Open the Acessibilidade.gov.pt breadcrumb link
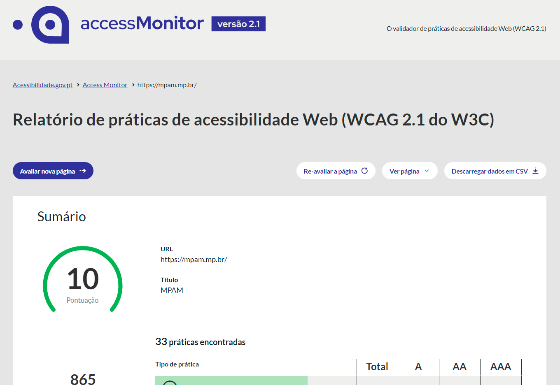The image size is (560, 385). 42,85
